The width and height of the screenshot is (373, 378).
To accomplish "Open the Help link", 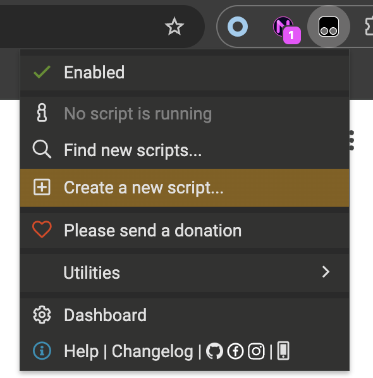I will click(82, 351).
